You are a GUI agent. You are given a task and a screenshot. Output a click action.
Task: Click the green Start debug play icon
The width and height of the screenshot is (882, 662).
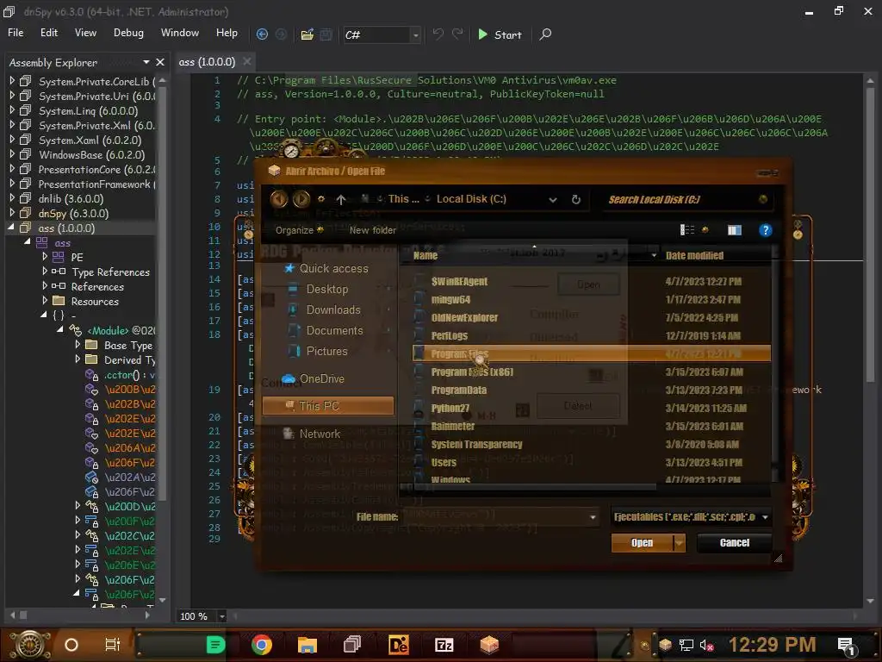[x=482, y=34]
